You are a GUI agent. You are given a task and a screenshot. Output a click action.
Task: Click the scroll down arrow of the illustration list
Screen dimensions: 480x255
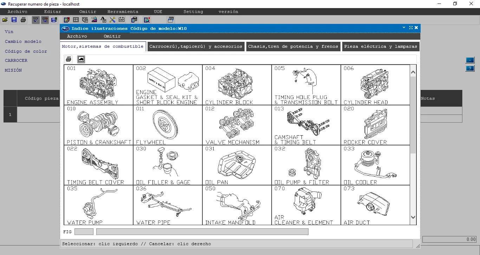pyautogui.click(x=413, y=217)
